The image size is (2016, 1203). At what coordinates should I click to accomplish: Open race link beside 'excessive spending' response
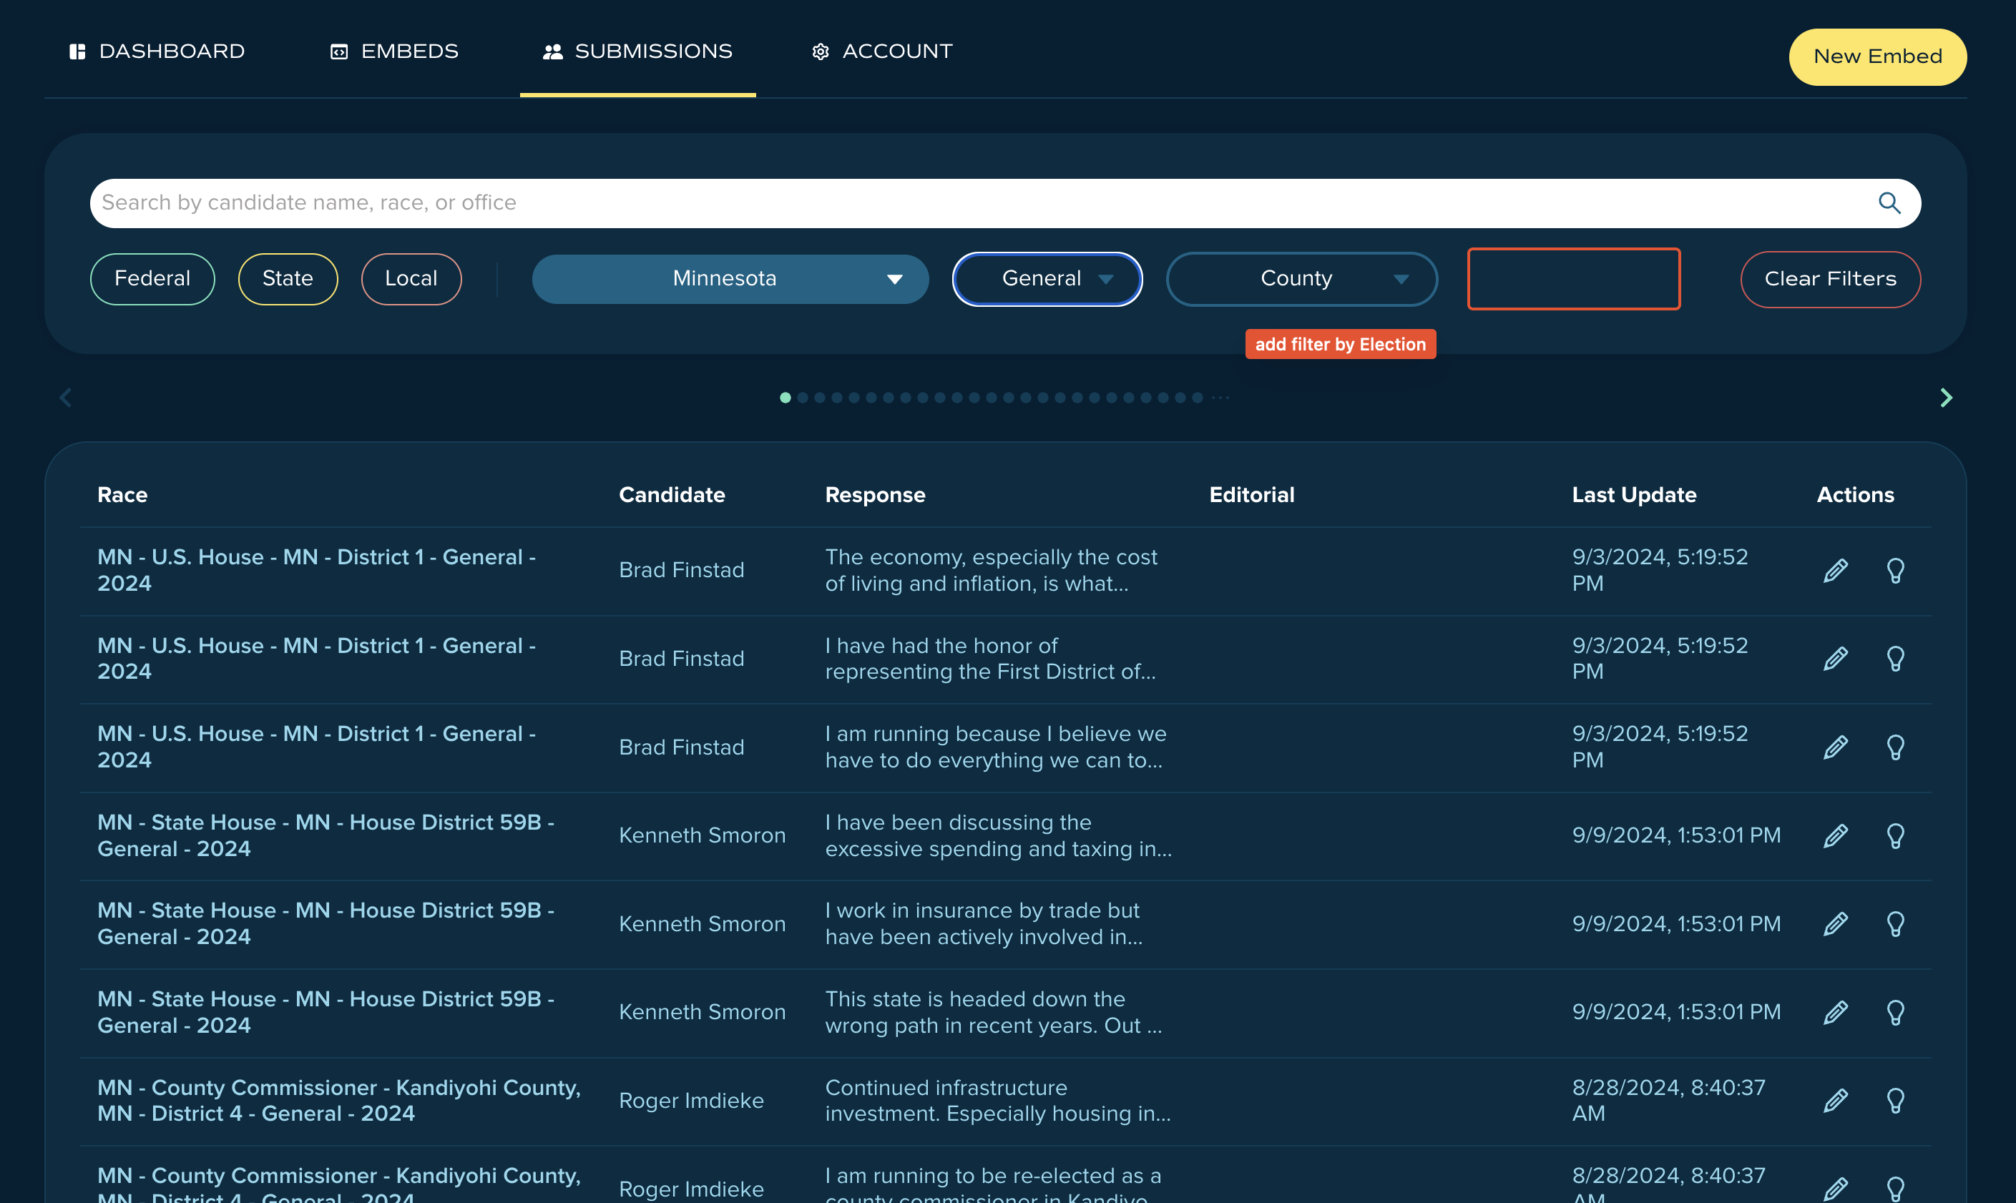326,835
